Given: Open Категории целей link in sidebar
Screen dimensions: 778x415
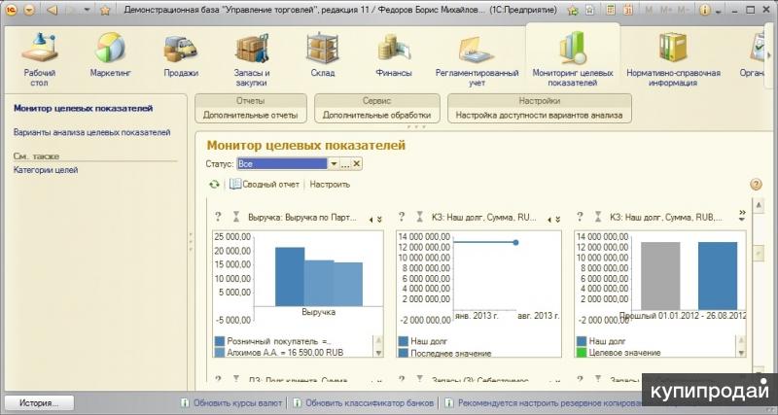Looking at the screenshot, I should (x=46, y=170).
